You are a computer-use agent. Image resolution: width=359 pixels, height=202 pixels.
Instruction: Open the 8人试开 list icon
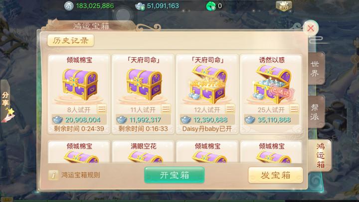(101, 109)
